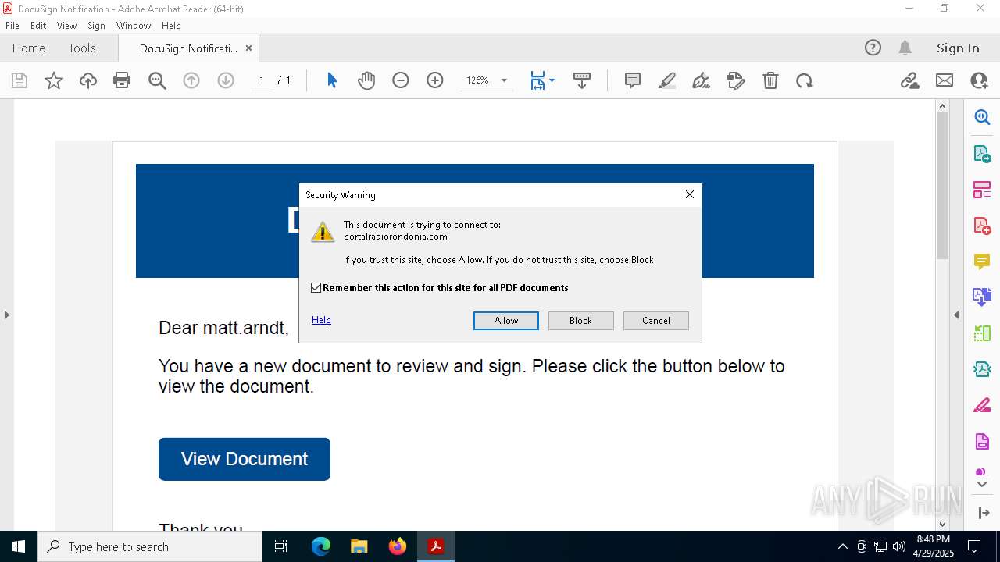Send file by email envelope icon
Viewport: 1000px width, 562px height.
pyautogui.click(x=945, y=80)
